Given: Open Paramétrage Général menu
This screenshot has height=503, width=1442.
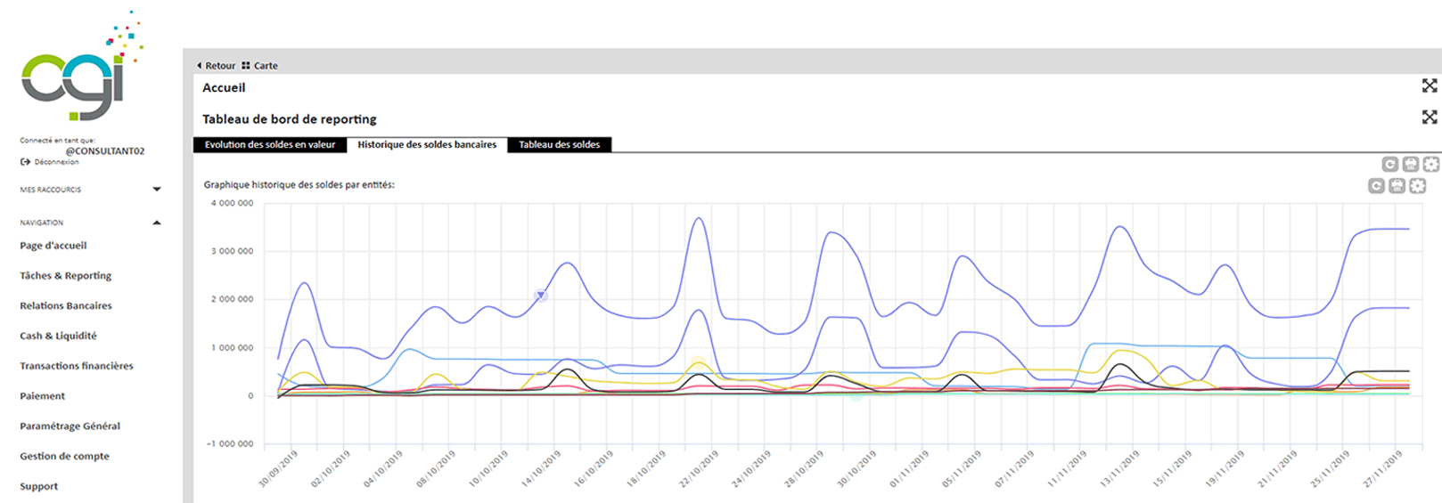Looking at the screenshot, I should click(70, 426).
